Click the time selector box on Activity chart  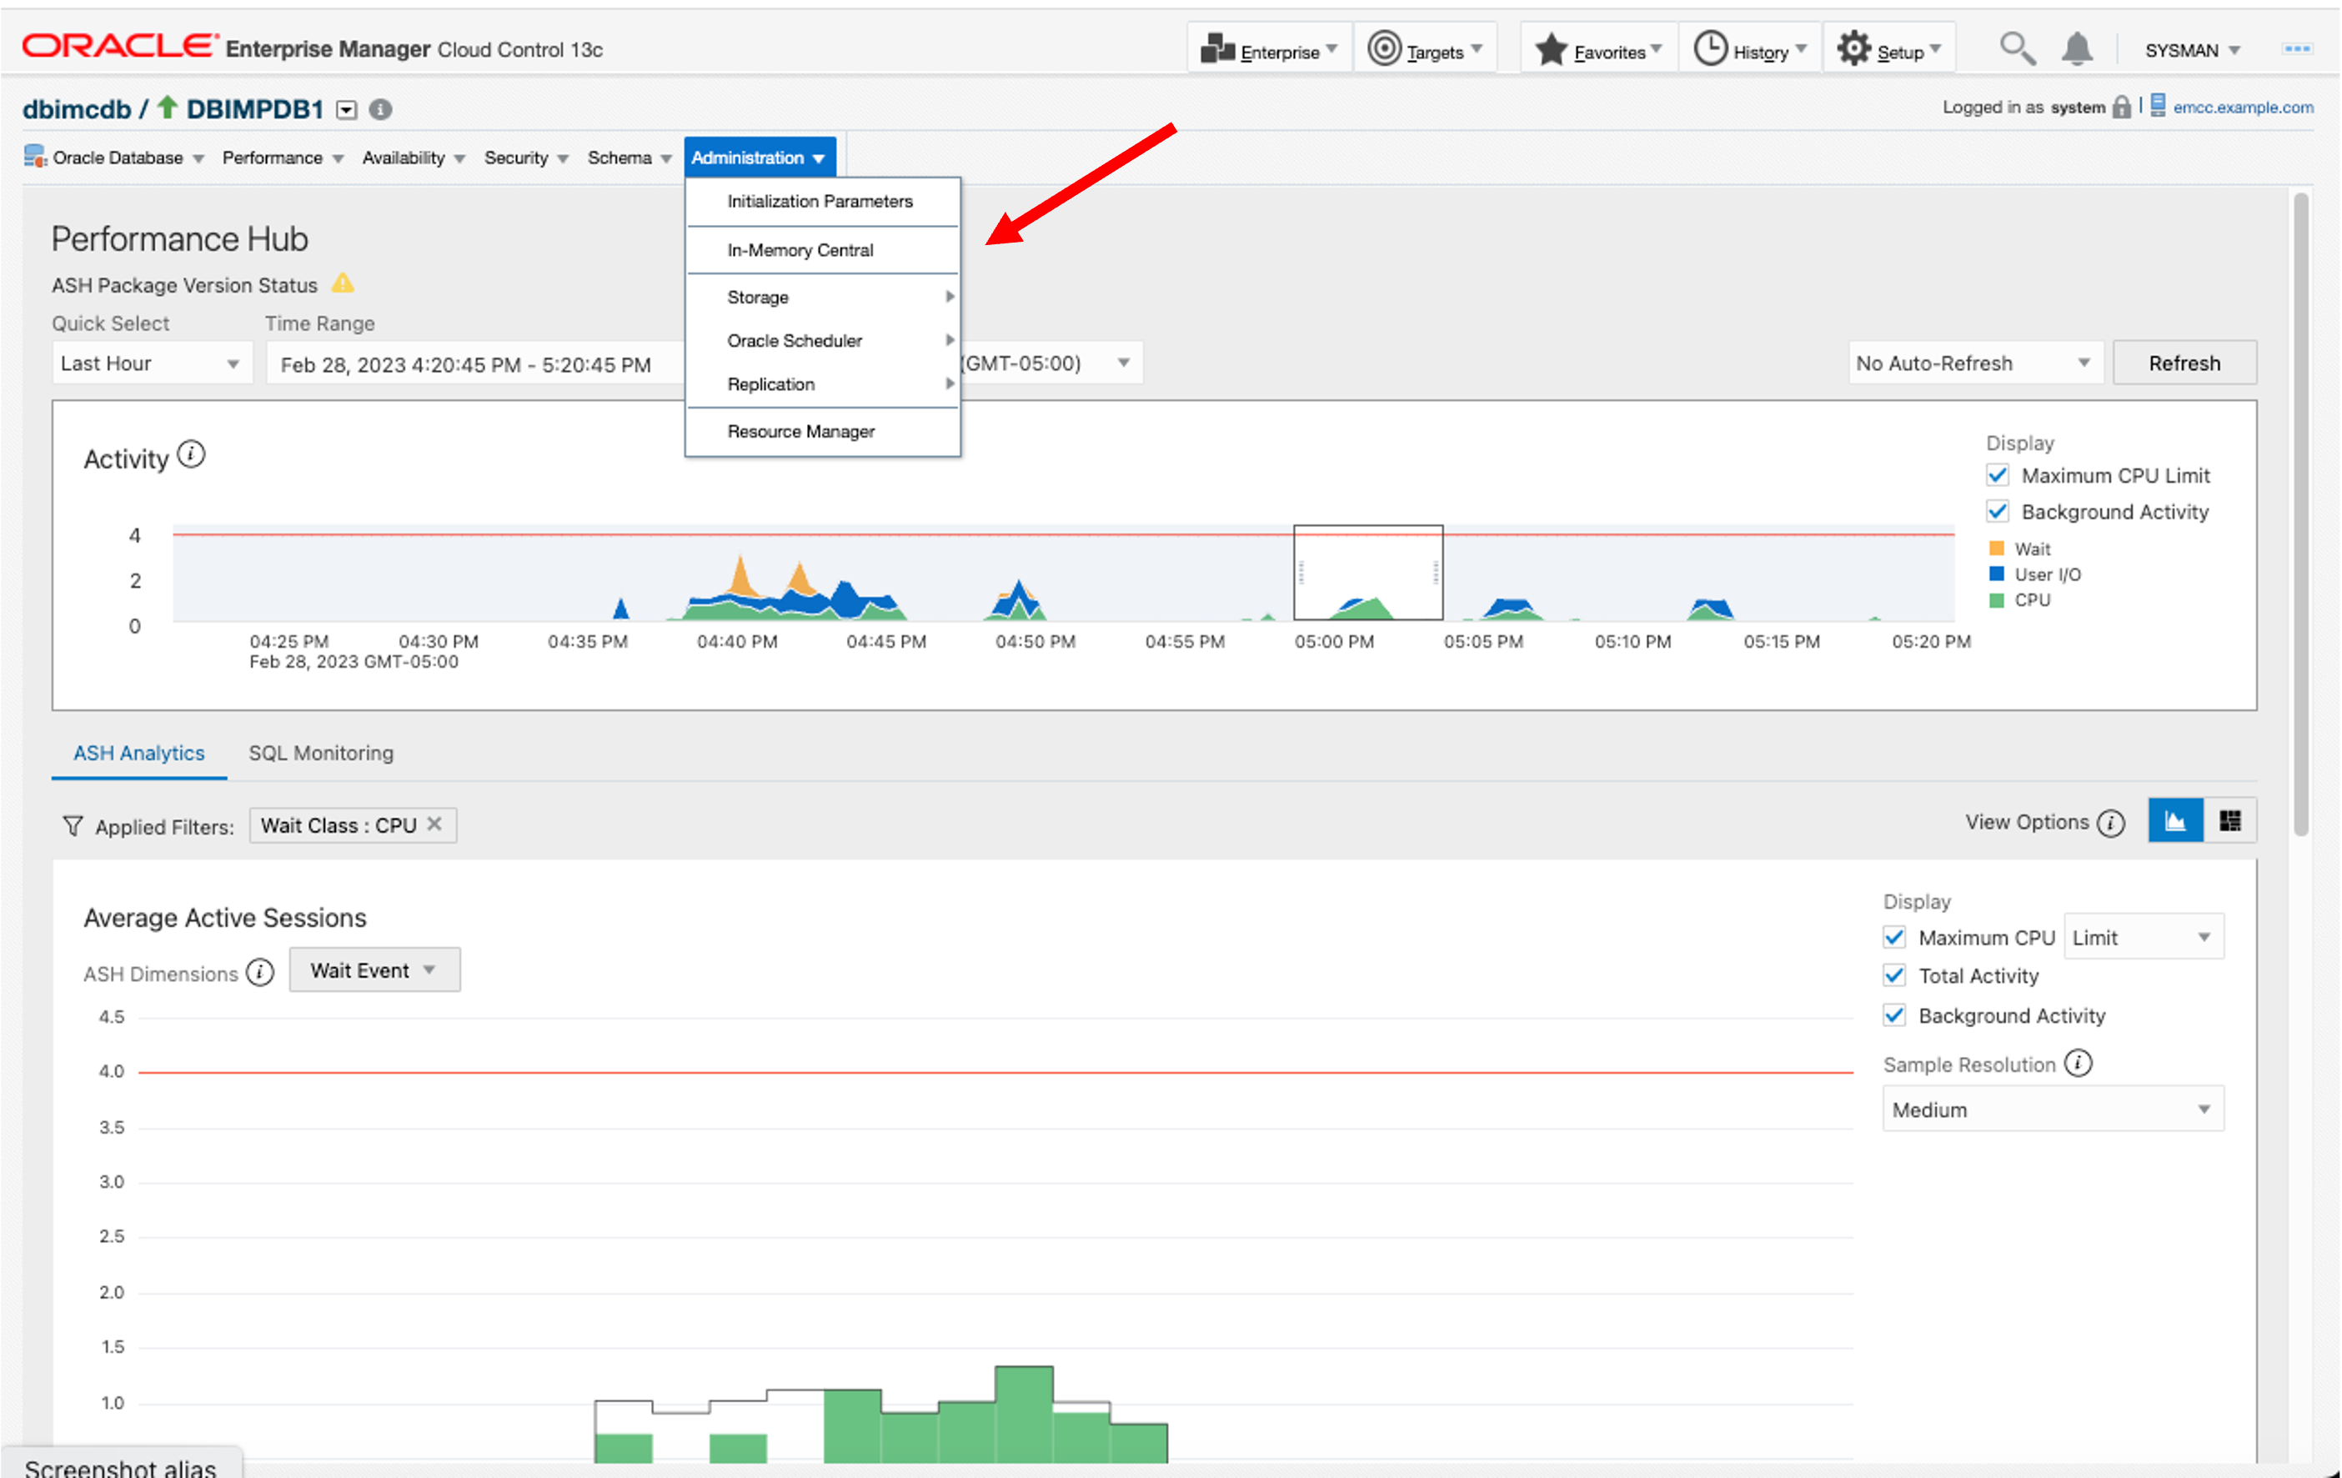click(x=1367, y=572)
